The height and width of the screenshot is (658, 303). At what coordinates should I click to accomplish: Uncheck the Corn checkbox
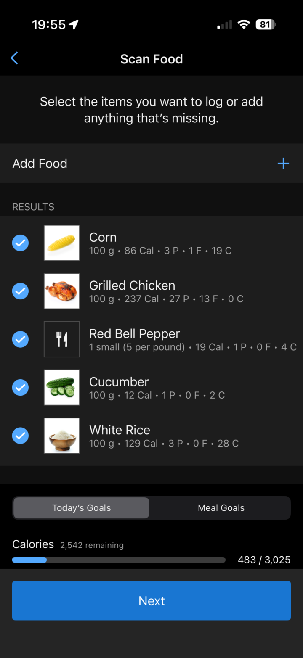[x=20, y=243]
